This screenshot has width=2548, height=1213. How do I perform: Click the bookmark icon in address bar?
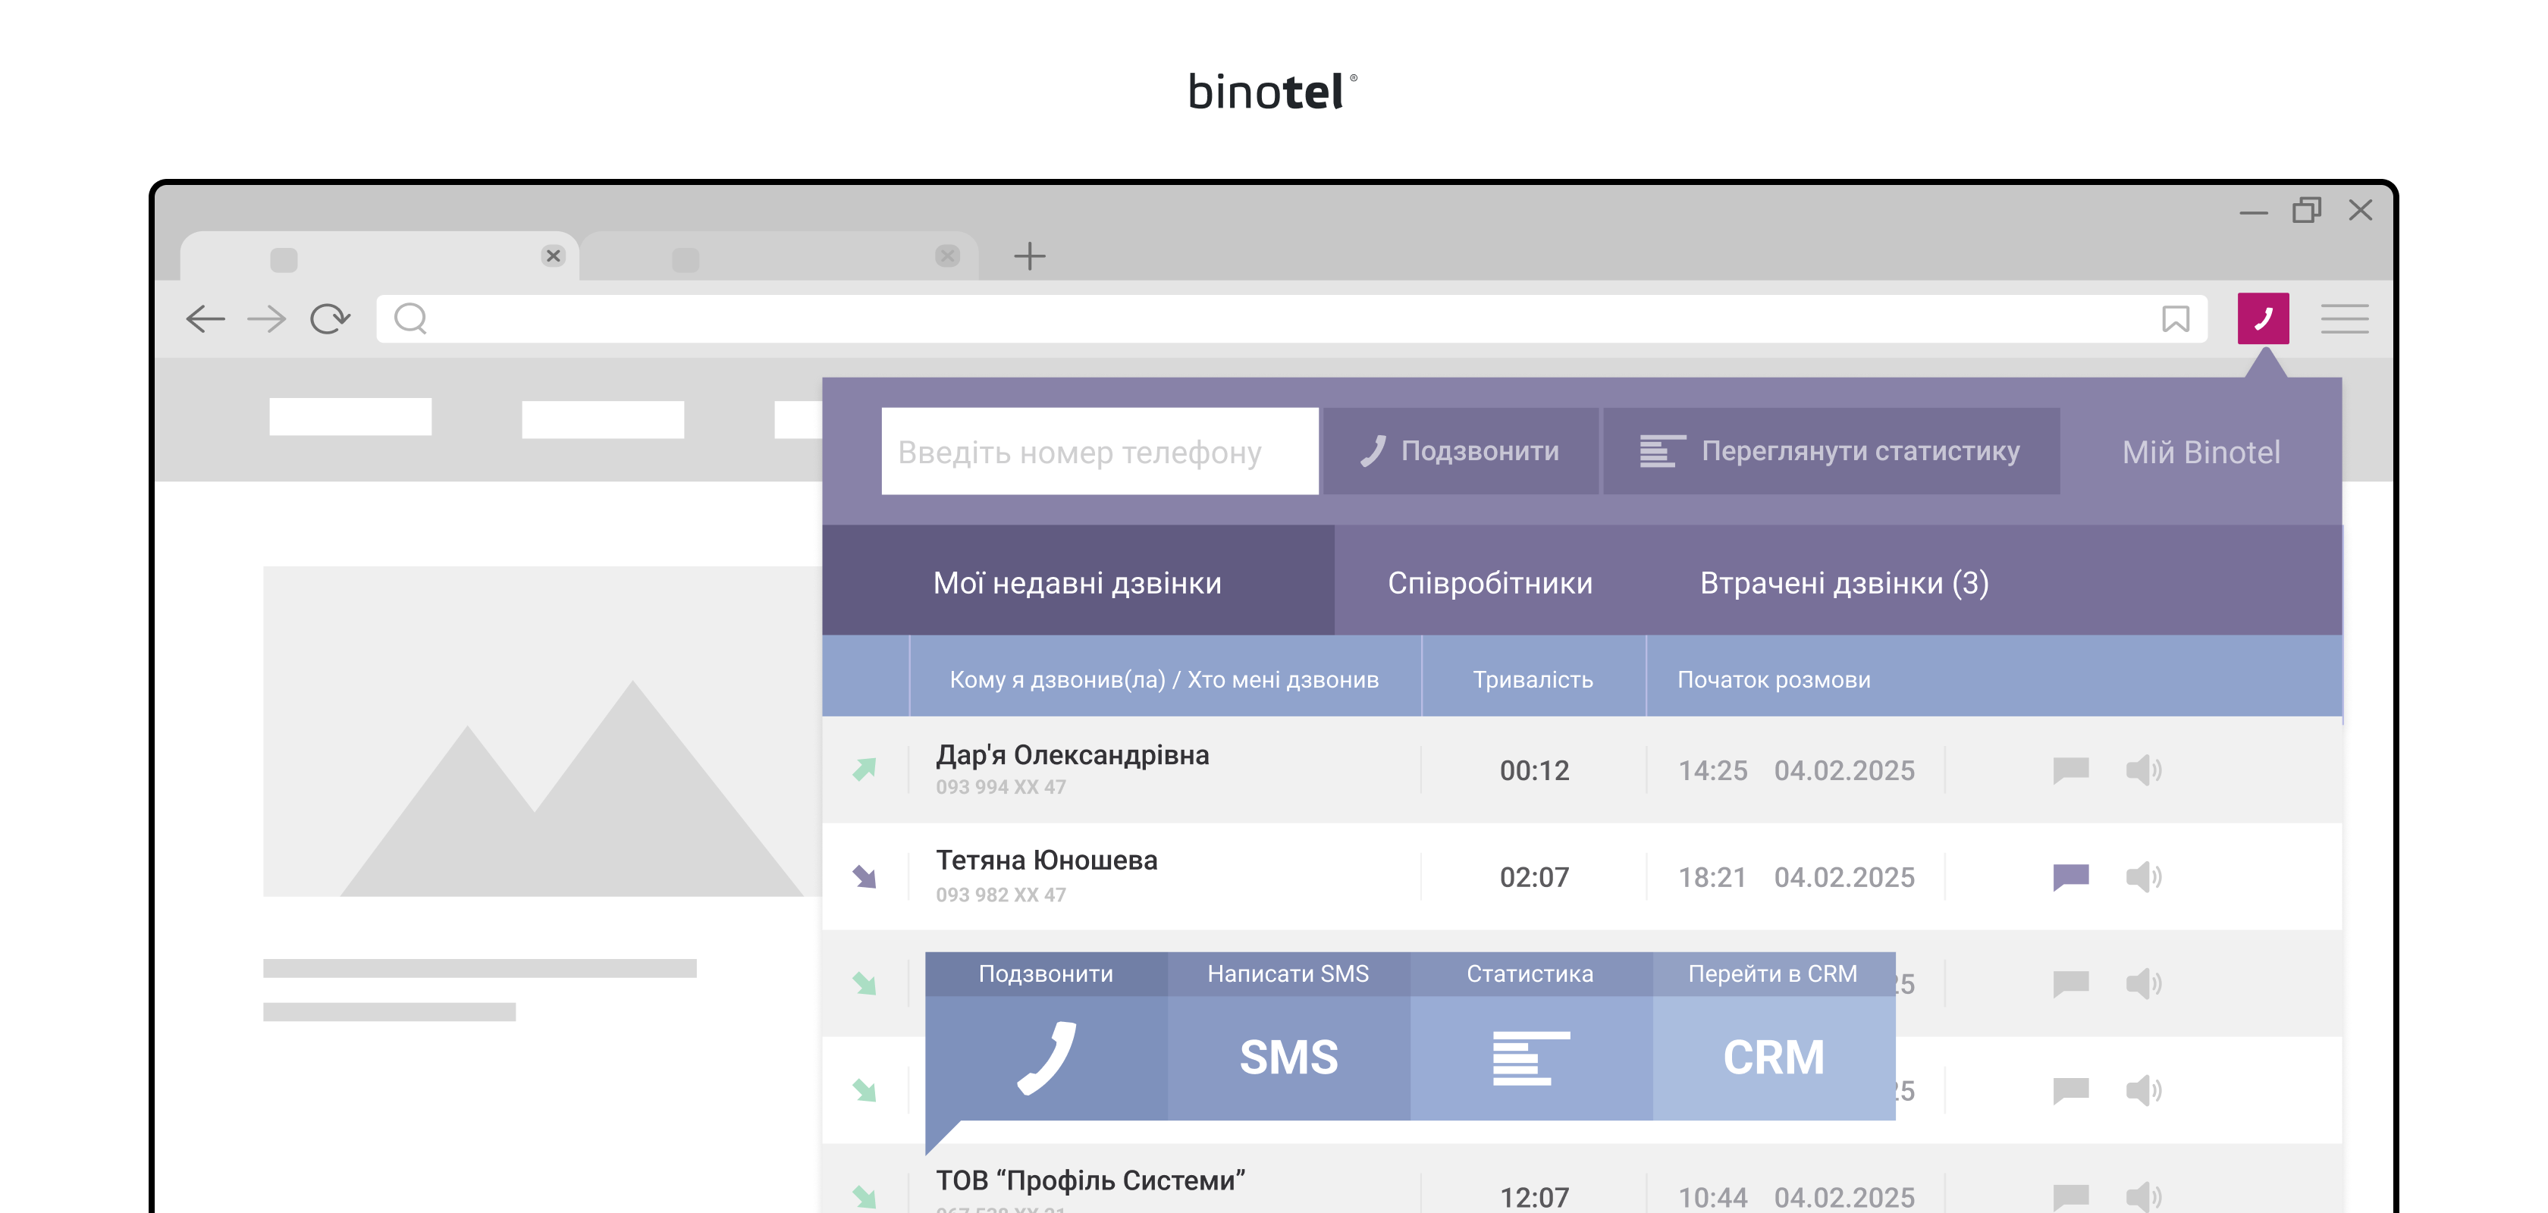click(x=2175, y=318)
